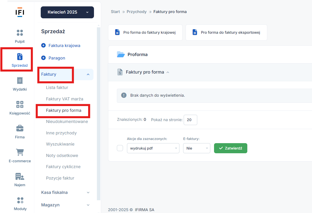Click the green Zatwierdź button

click(231, 148)
